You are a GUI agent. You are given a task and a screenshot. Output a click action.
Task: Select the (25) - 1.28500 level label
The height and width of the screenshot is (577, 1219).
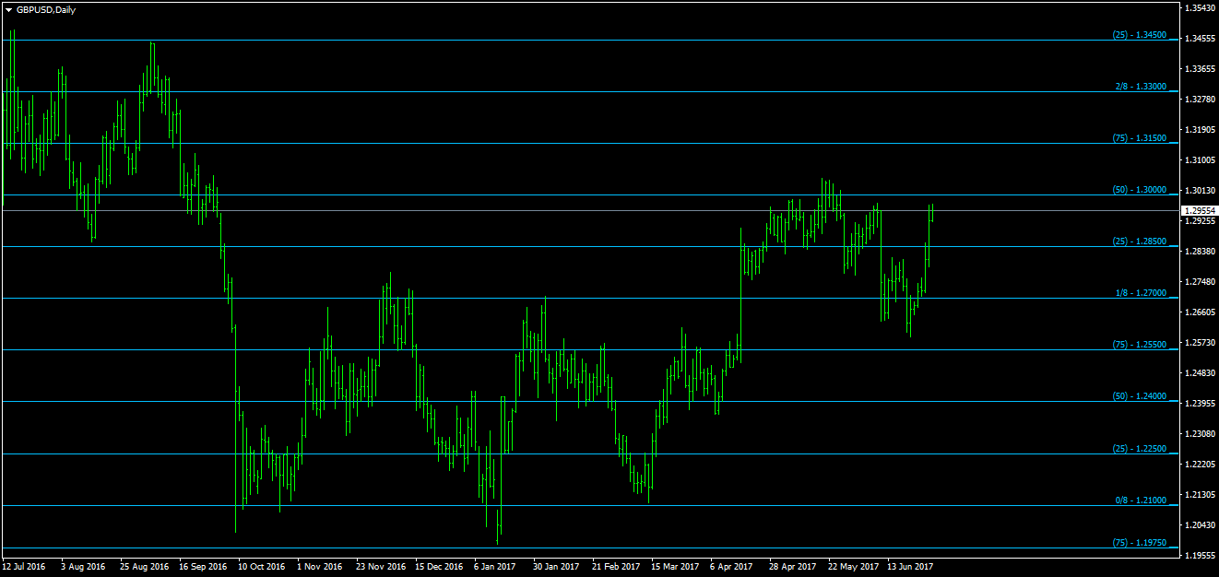coord(1140,241)
